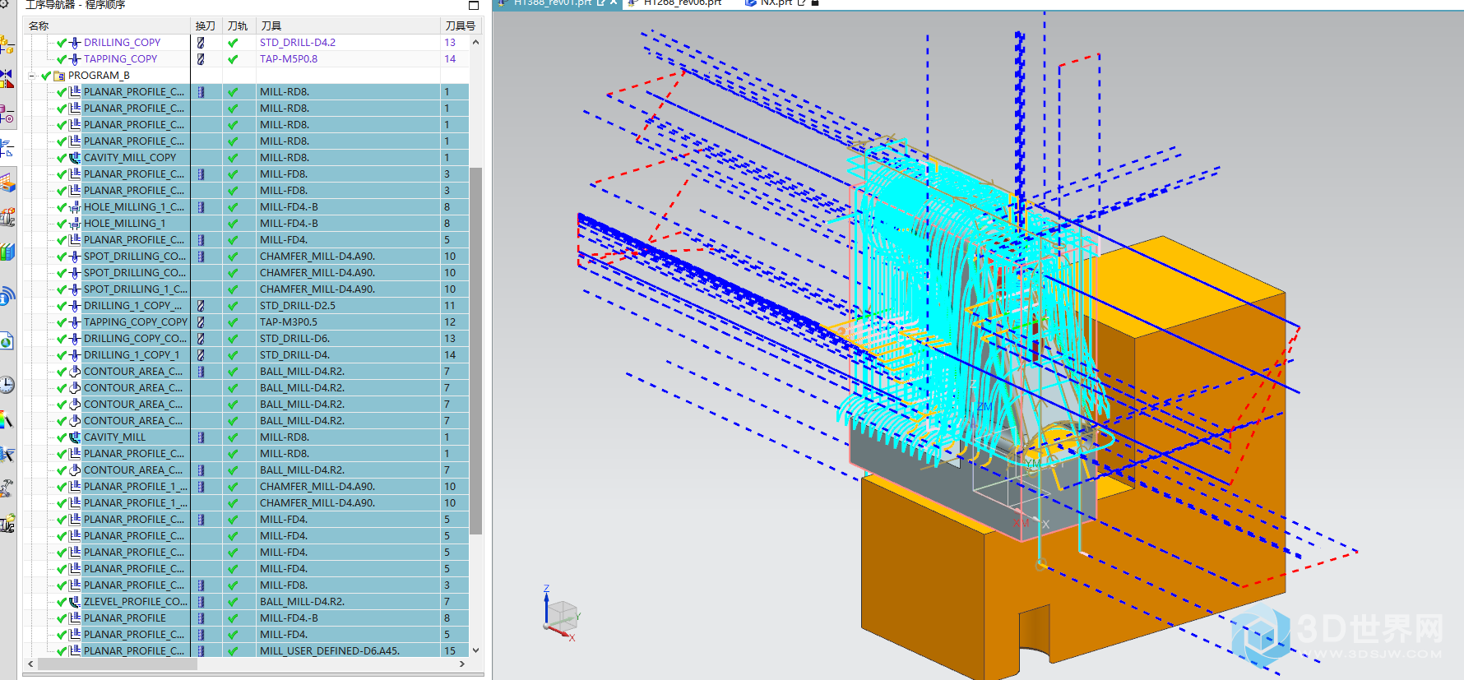Click the toolpath checkmark for CAVITY_MILL_COPY row
This screenshot has width=1464, height=680.
(233, 157)
